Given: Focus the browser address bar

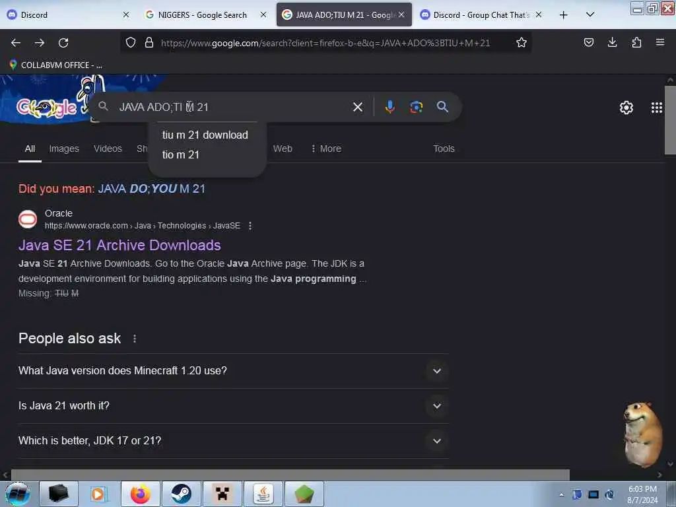Looking at the screenshot, I should (x=325, y=43).
